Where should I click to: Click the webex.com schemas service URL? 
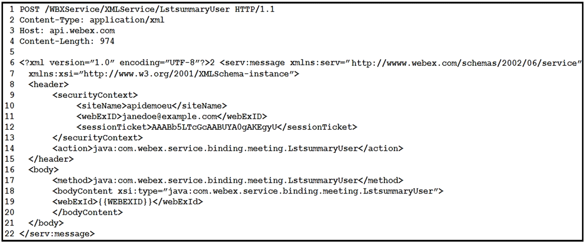click(466, 63)
